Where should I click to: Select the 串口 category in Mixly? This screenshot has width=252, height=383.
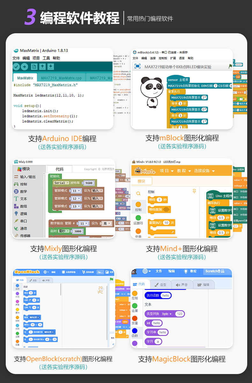[x=20, y=221]
